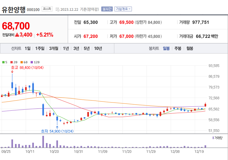Click the 하한가 45,800 lower limit text

coord(148,36)
